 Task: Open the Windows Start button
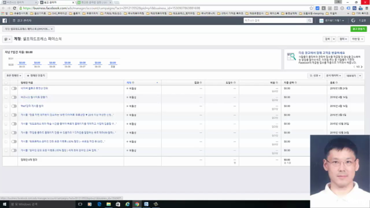pos(5,204)
